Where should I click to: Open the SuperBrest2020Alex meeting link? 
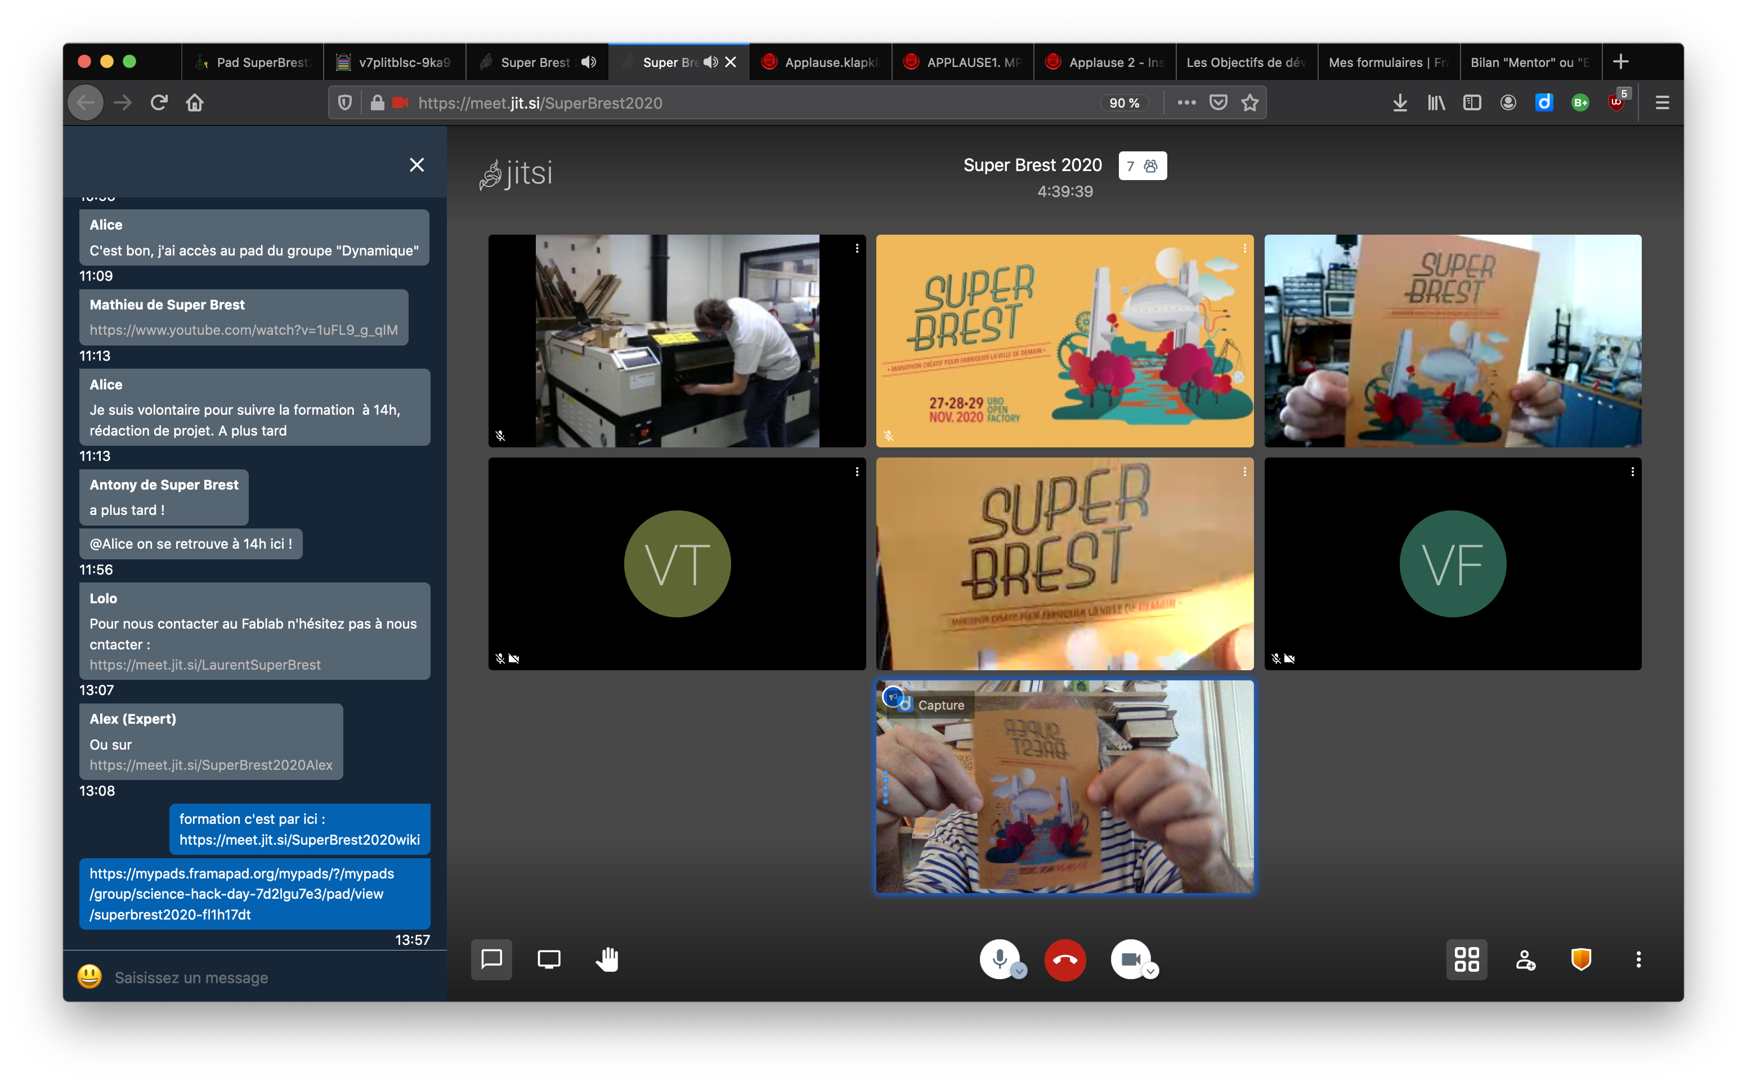pyautogui.click(x=211, y=765)
